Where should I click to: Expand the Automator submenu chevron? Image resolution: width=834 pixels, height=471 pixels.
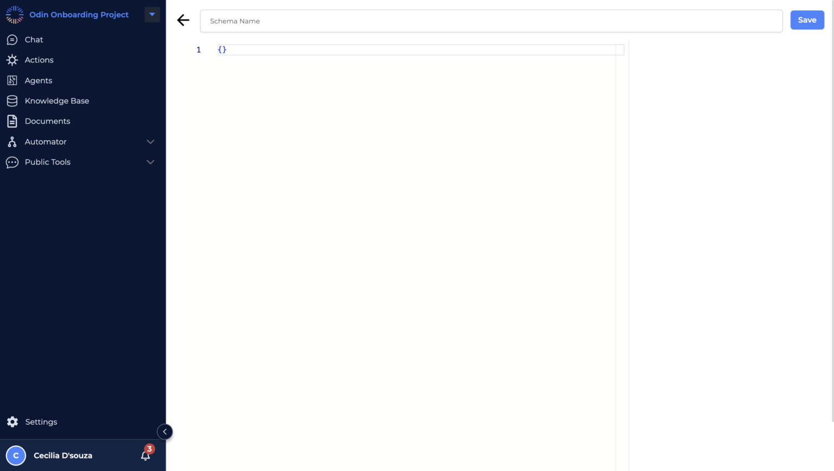tap(150, 142)
